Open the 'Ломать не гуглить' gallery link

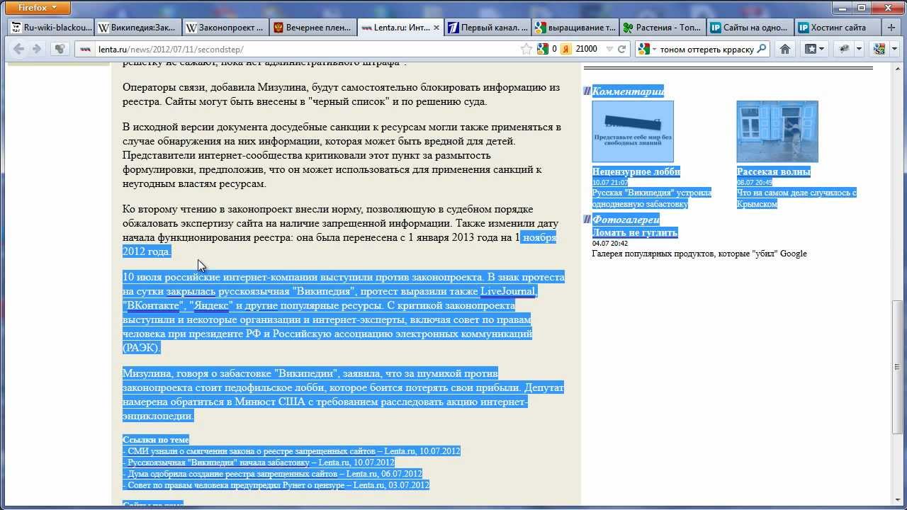click(x=635, y=232)
